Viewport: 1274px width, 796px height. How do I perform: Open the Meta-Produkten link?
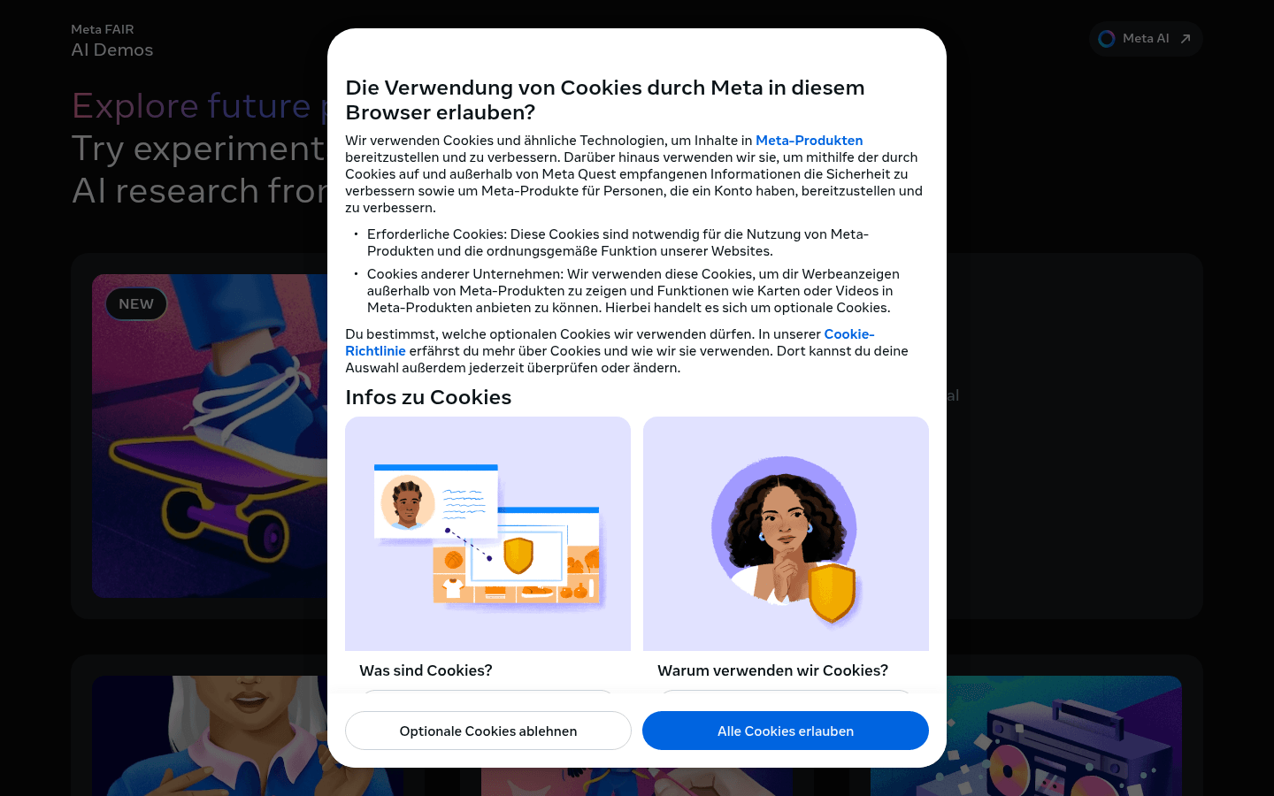pyautogui.click(x=809, y=141)
